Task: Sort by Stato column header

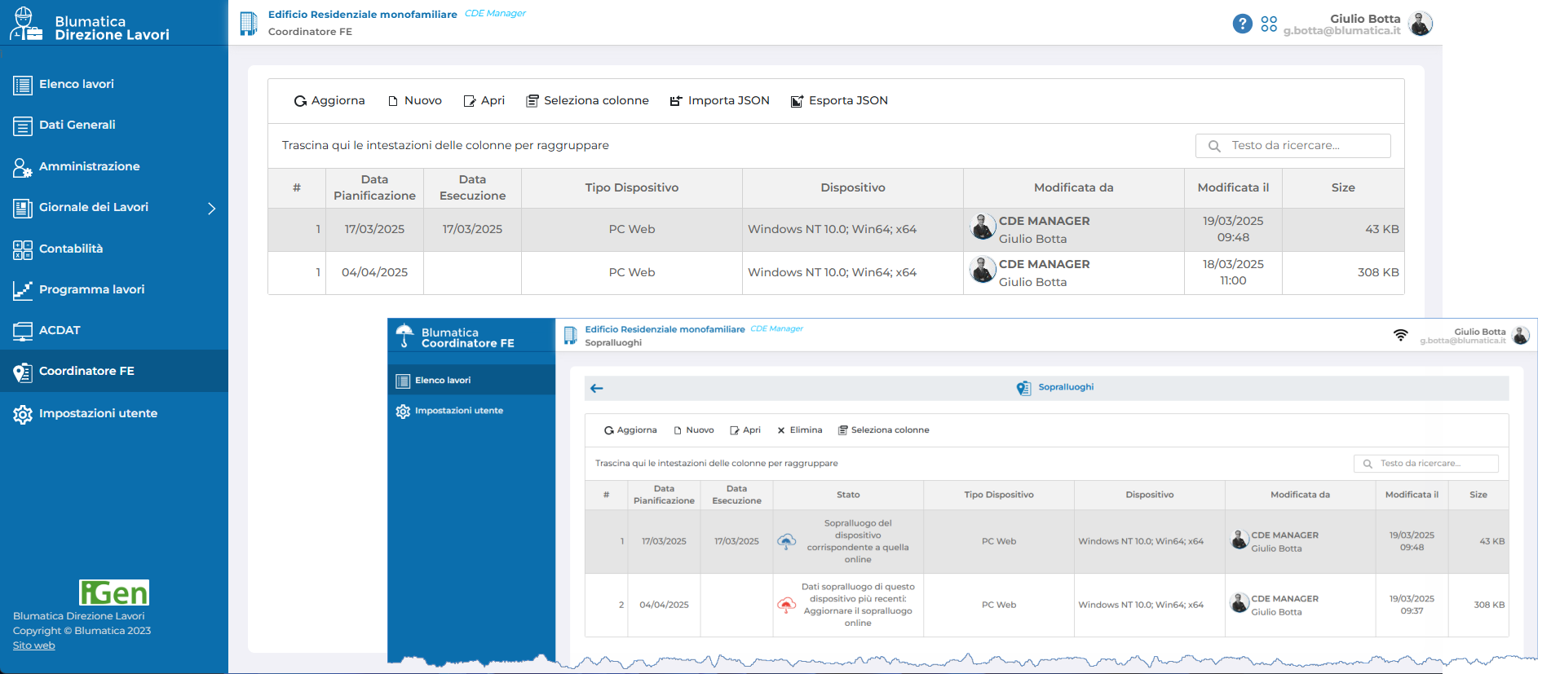Action: 848,496
